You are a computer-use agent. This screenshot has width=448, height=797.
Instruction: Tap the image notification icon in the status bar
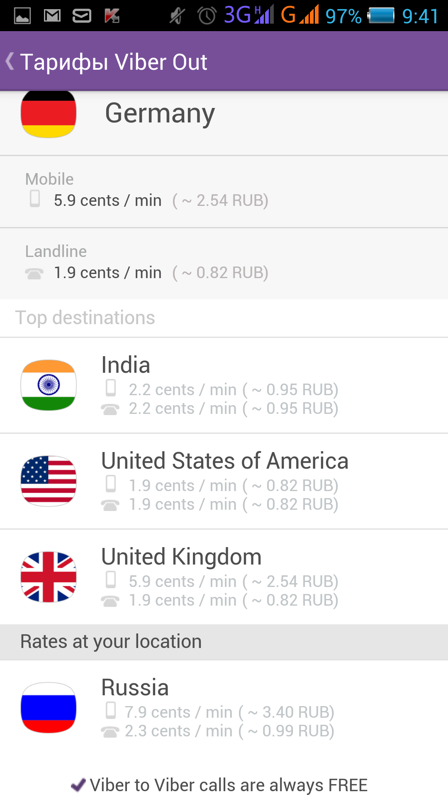coord(22,16)
